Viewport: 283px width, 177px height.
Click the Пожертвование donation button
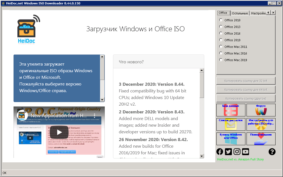point(261,139)
